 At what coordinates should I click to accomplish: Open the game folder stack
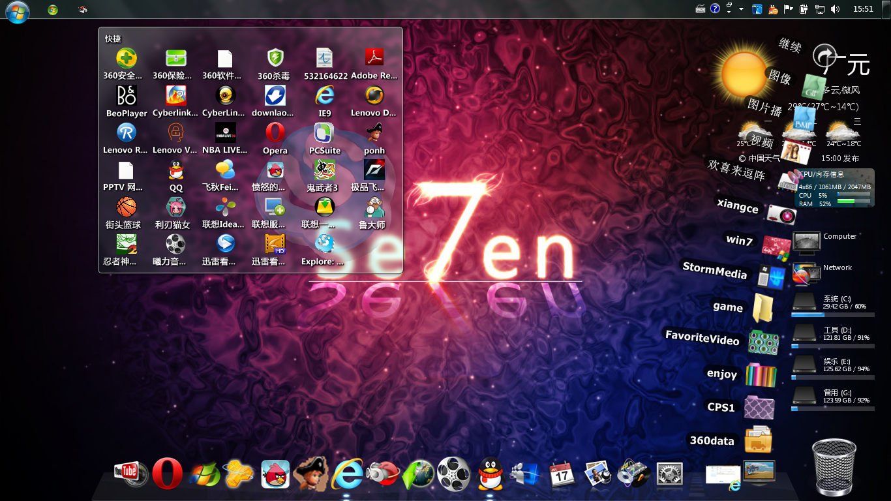(763, 307)
